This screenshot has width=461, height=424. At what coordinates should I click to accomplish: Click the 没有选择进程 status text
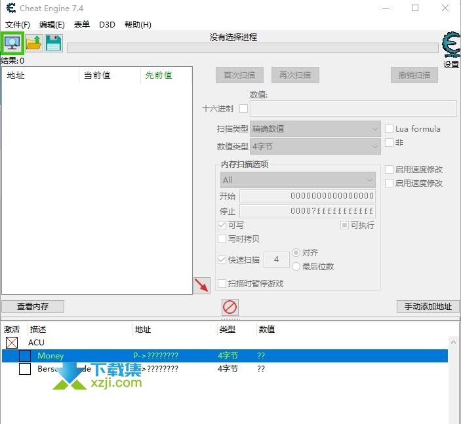coord(233,37)
